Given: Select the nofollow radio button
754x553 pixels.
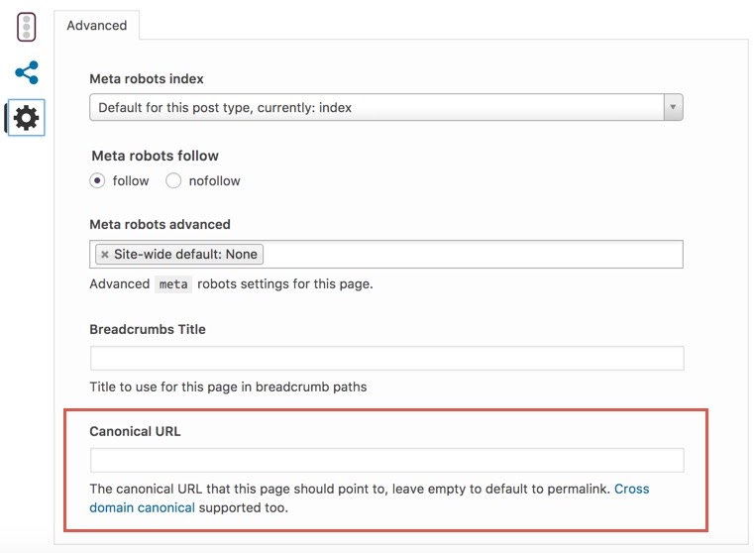Looking at the screenshot, I should (173, 180).
